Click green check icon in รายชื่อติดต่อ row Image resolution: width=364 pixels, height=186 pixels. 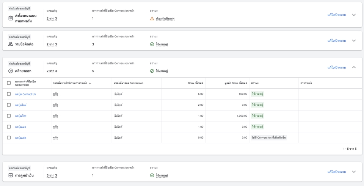pos(152,44)
